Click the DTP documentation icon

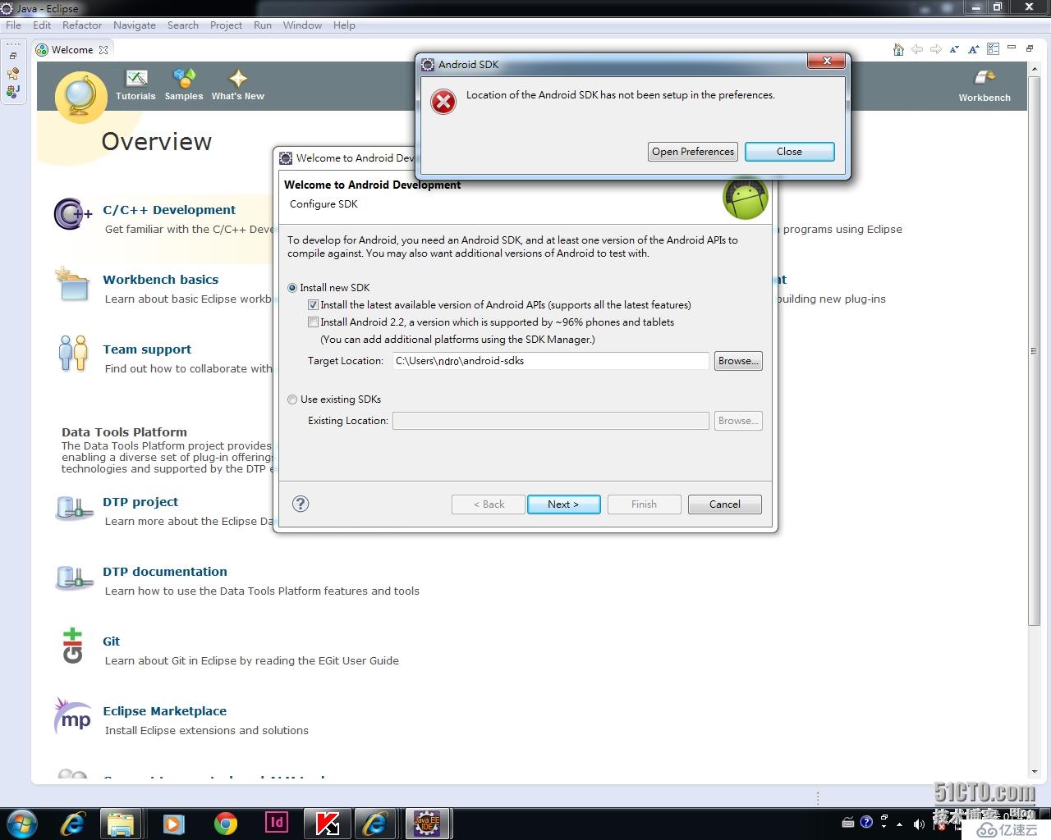coord(74,578)
